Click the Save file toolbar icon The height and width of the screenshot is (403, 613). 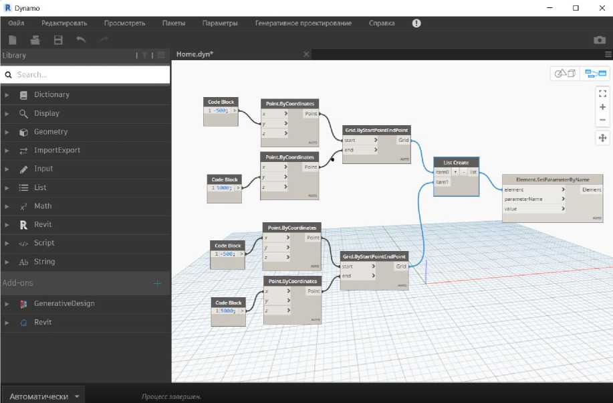[x=58, y=40]
